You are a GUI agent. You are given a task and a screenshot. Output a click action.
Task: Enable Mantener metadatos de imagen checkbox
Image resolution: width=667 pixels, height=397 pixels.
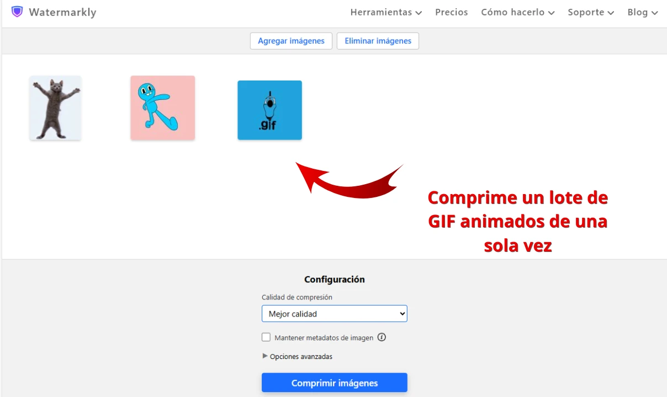(266, 337)
